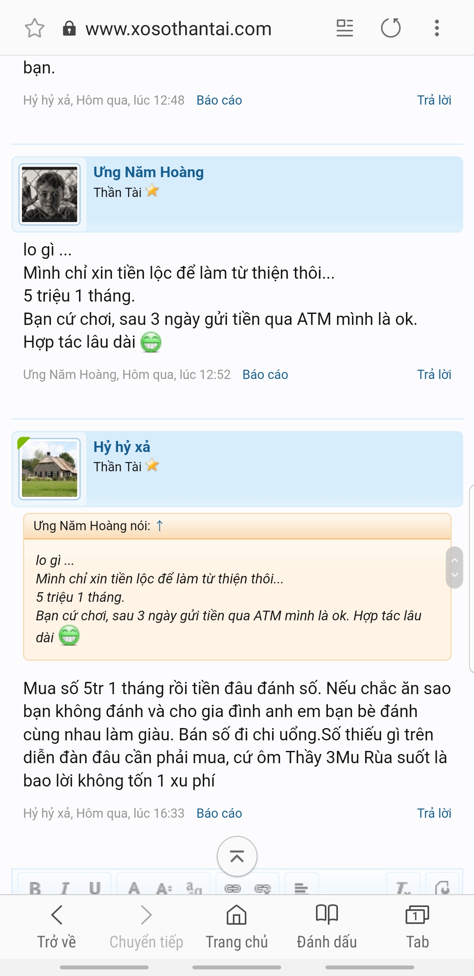Toggle italic formatting in editor
The image size is (474, 976).
pos(65,888)
